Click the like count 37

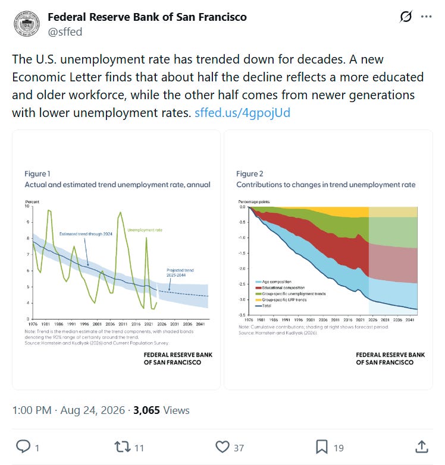(x=239, y=448)
